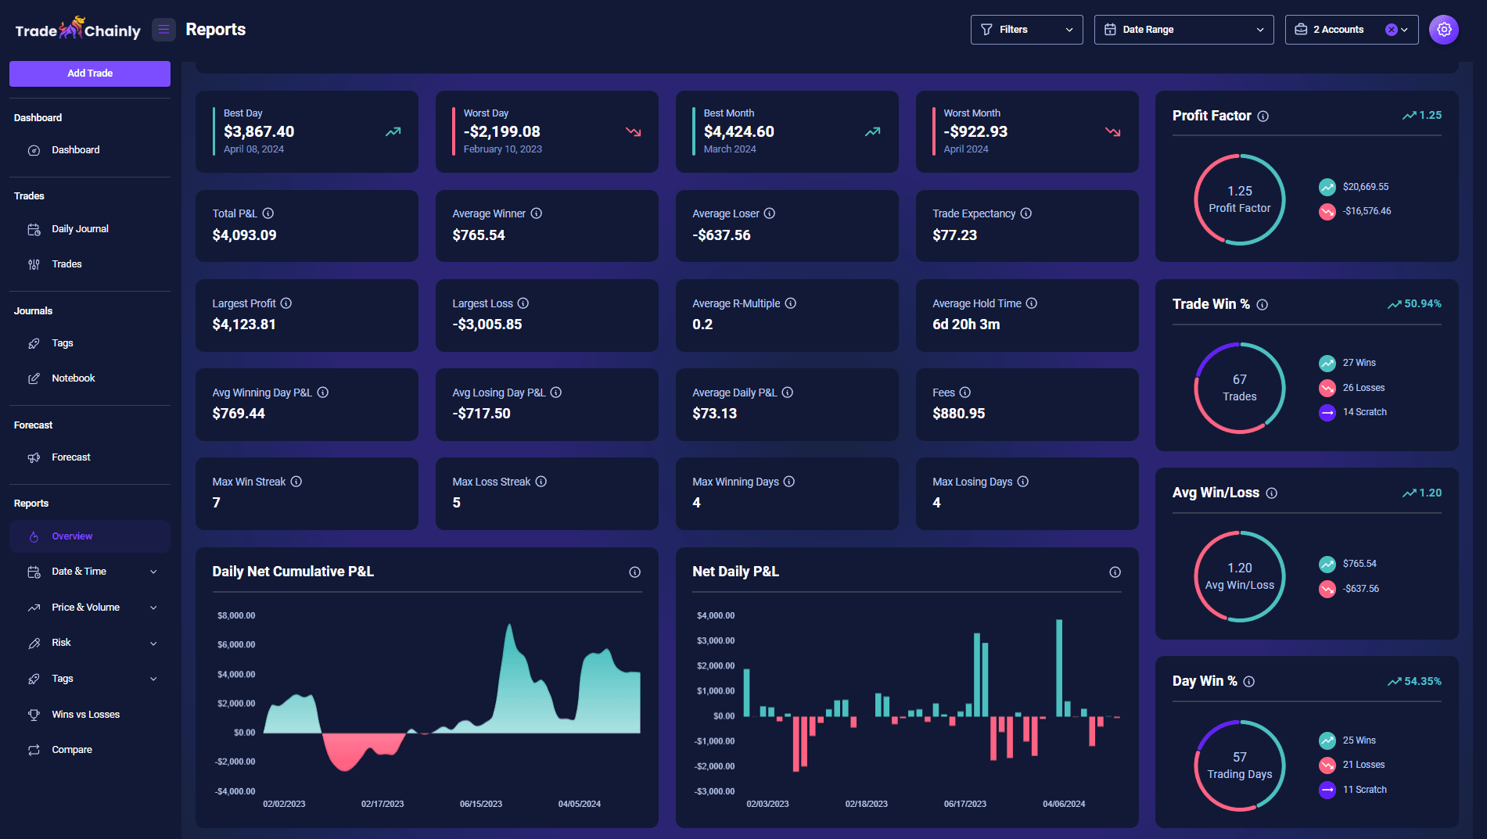Screen dimensions: 1487x839
Task: Click the Trade Win % donut chart
Action: point(1238,387)
